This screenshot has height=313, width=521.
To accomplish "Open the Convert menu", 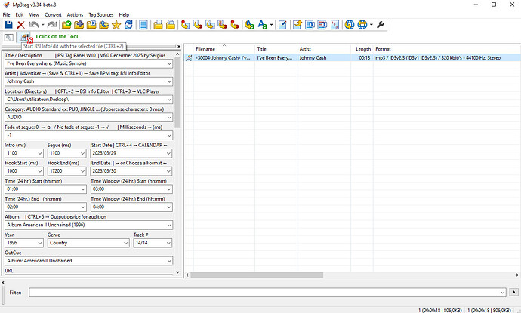I will [53, 14].
